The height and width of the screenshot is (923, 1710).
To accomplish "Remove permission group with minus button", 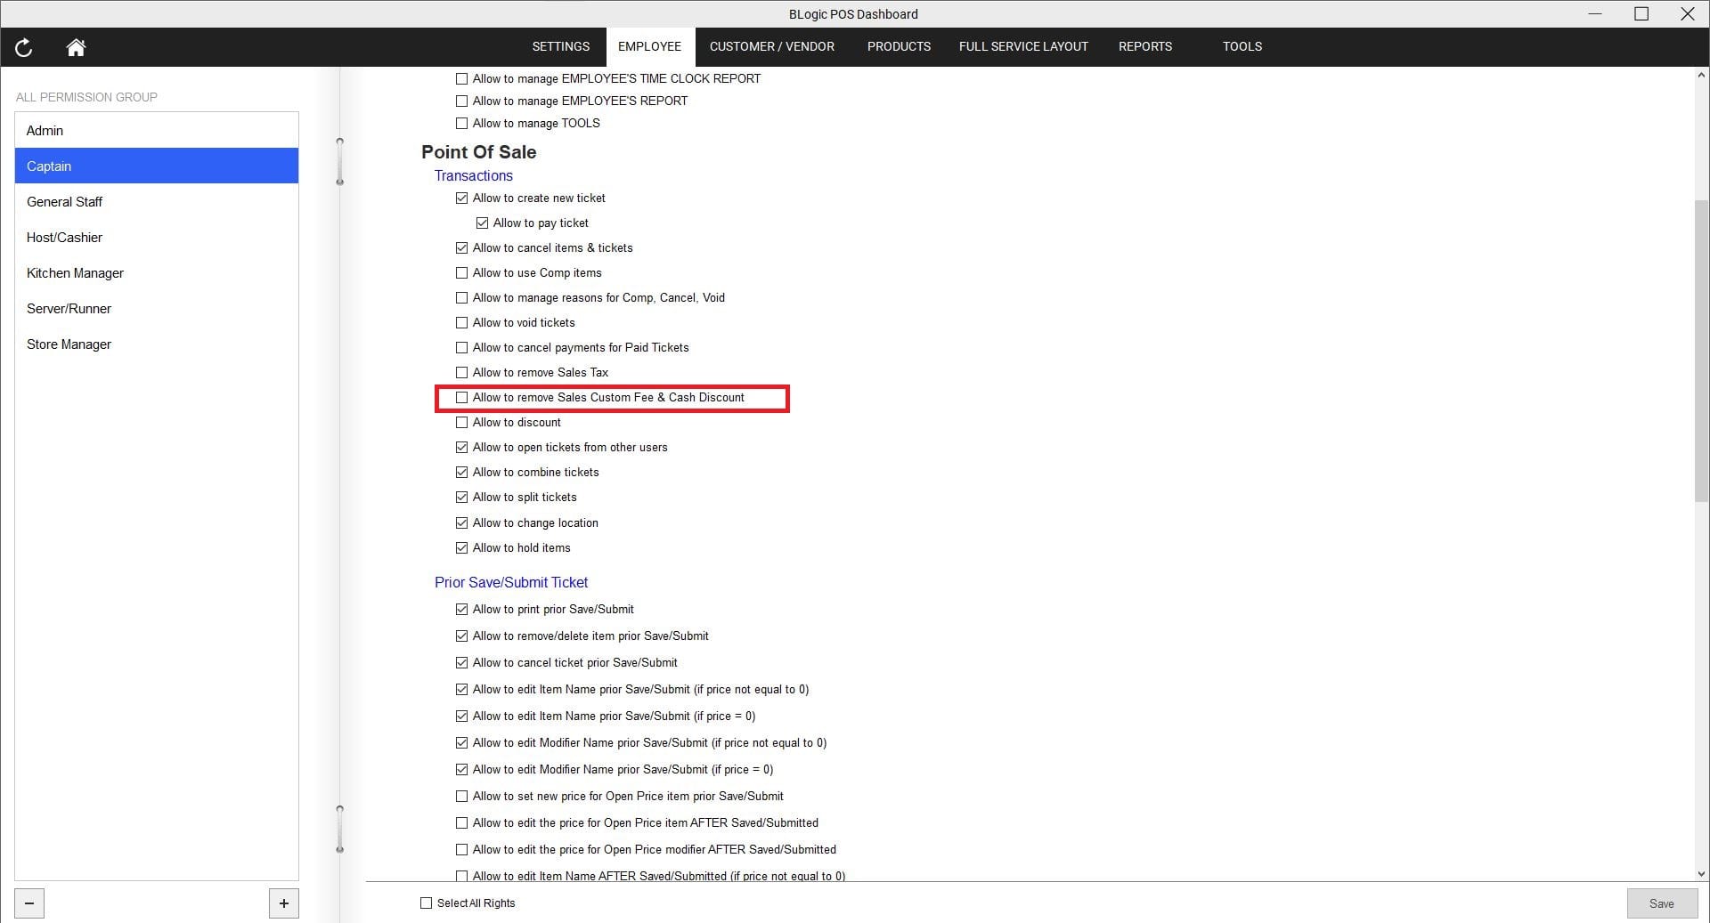I will pyautogui.click(x=29, y=903).
